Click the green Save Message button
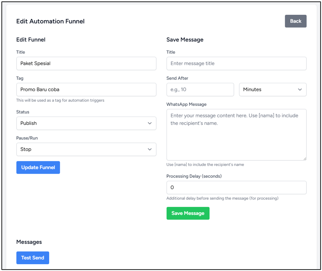Image resolution: width=322 pixels, height=271 pixels. (x=188, y=213)
